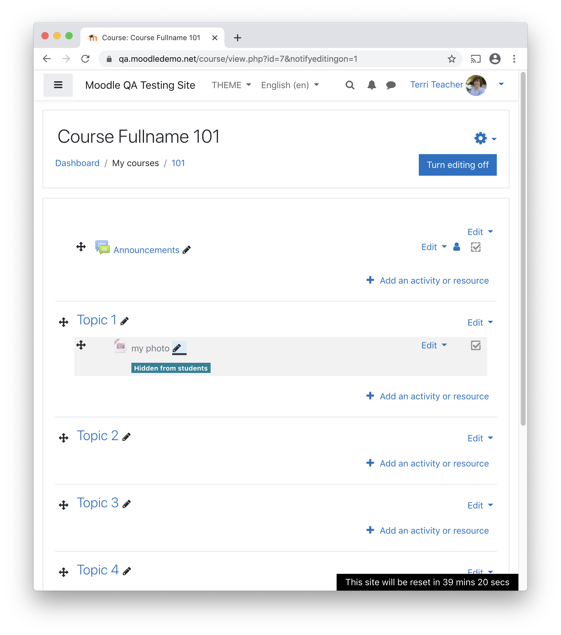This screenshot has width=561, height=635.
Task: Add an activity or resource in Topic 2
Action: tap(427, 463)
